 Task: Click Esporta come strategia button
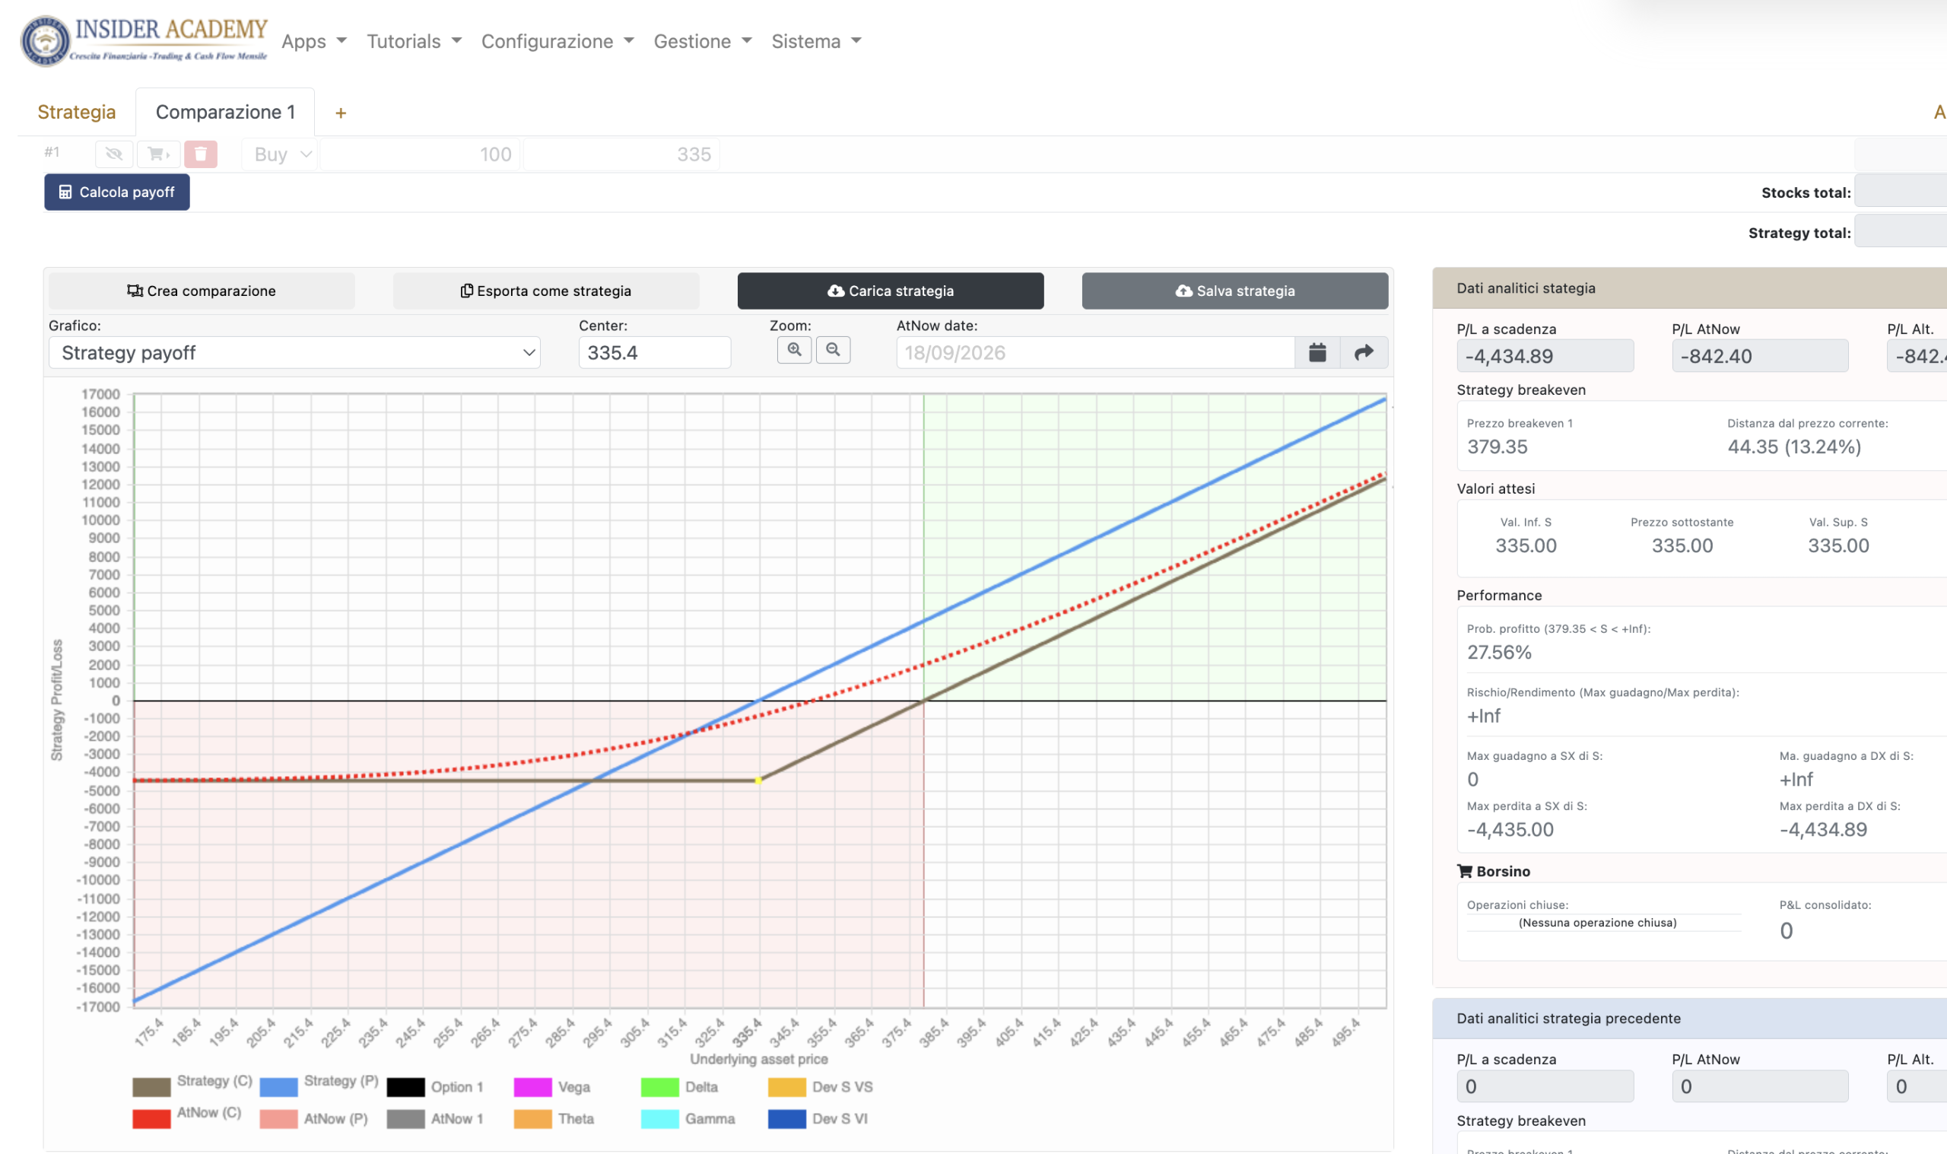point(546,291)
